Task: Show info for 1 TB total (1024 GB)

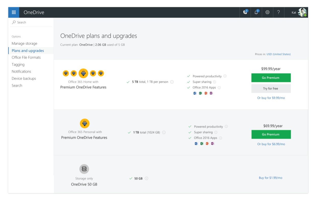Action: click(164, 132)
